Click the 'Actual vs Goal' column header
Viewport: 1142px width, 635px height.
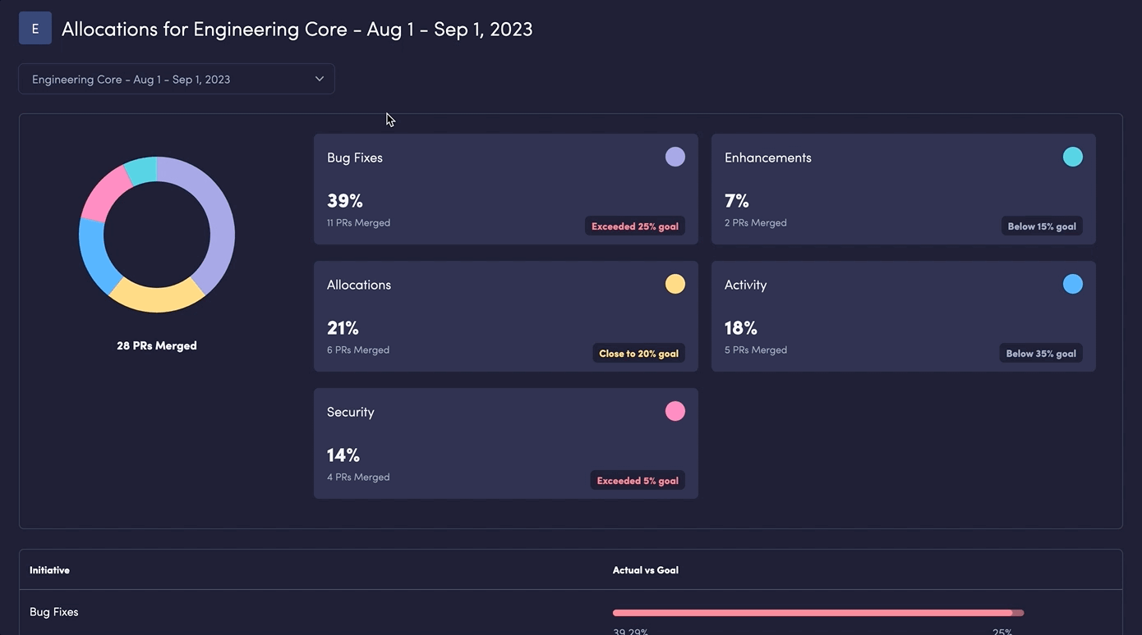click(645, 569)
